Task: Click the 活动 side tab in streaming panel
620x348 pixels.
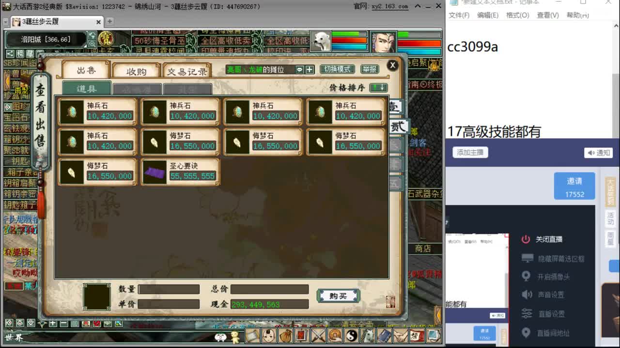Action: point(610,217)
